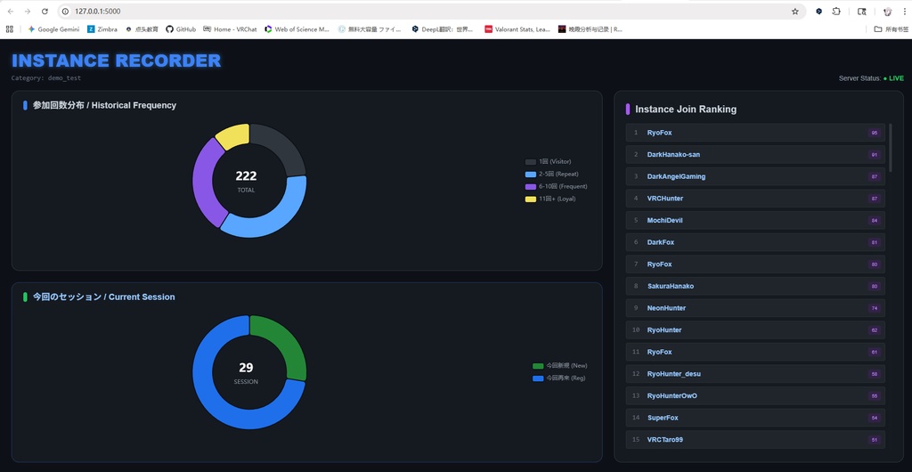Image resolution: width=912 pixels, height=472 pixels.
Task: Open the Home - VRChat bookmark
Action: point(230,29)
